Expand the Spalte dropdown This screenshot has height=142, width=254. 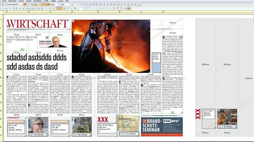point(59,5)
